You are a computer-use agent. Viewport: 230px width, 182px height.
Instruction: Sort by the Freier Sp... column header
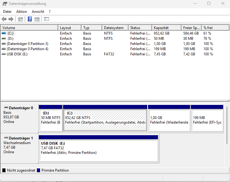[x=191, y=28]
